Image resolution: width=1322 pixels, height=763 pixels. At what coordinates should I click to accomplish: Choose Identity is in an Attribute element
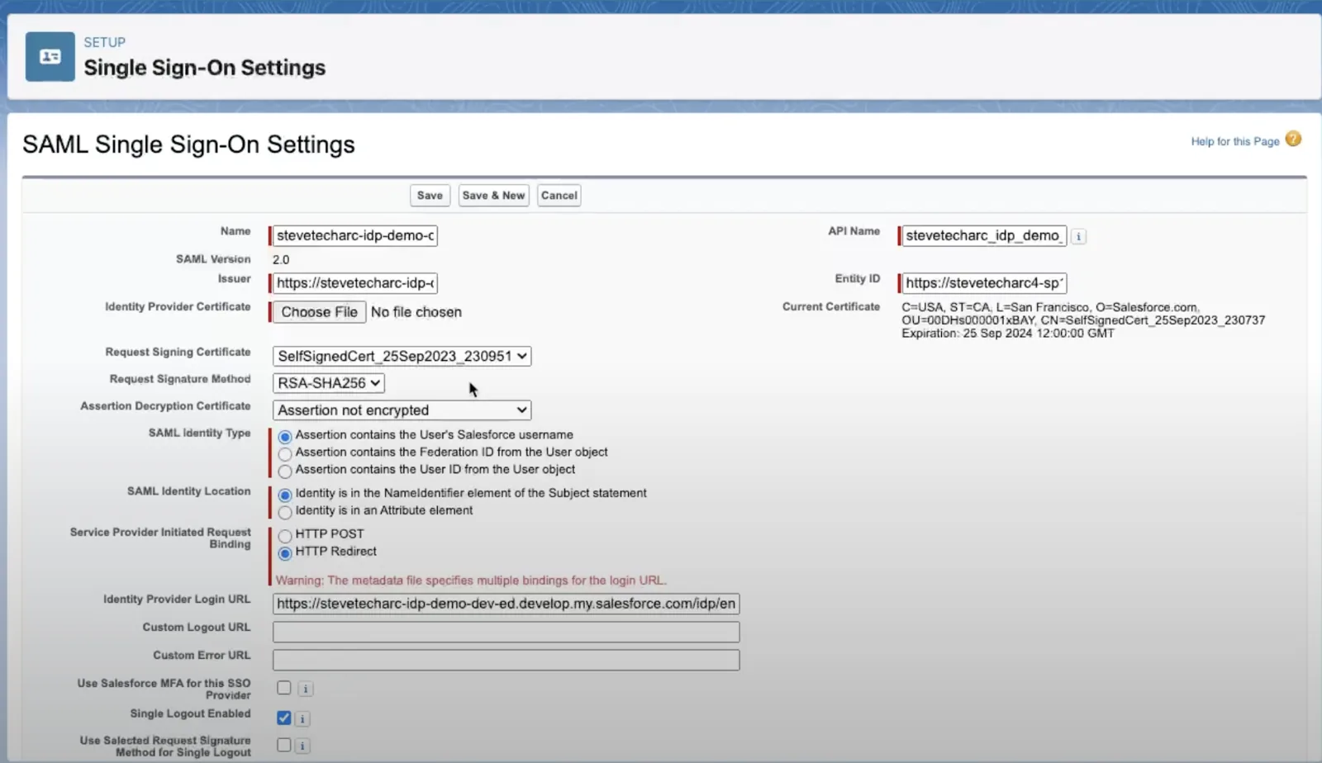click(285, 513)
